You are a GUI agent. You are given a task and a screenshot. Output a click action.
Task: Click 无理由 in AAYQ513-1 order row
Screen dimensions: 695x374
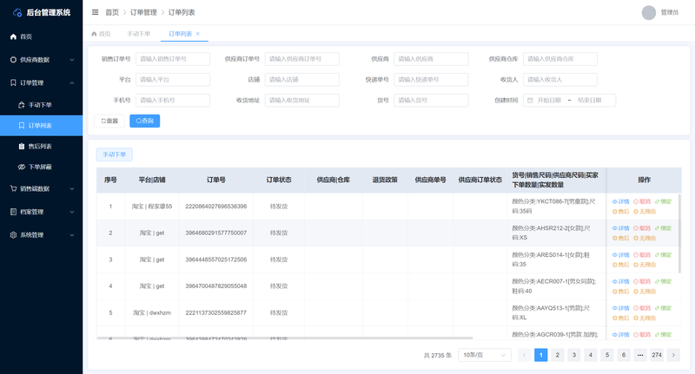click(x=645, y=318)
